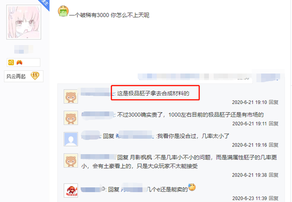This screenshot has width=292, height=202.
Task: Open bear avatar beside the 19:11 comment
Action: pyautogui.click(x=71, y=118)
